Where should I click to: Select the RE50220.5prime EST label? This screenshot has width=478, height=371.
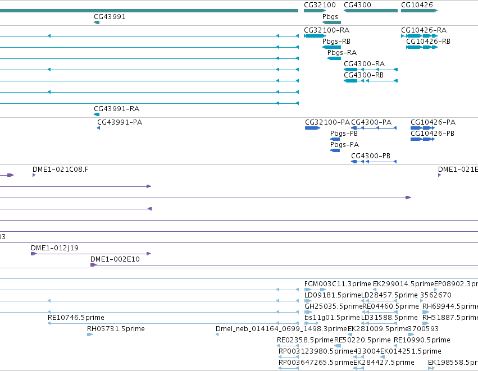362,341
